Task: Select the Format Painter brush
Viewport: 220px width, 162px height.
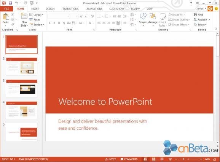Action: 13,25
